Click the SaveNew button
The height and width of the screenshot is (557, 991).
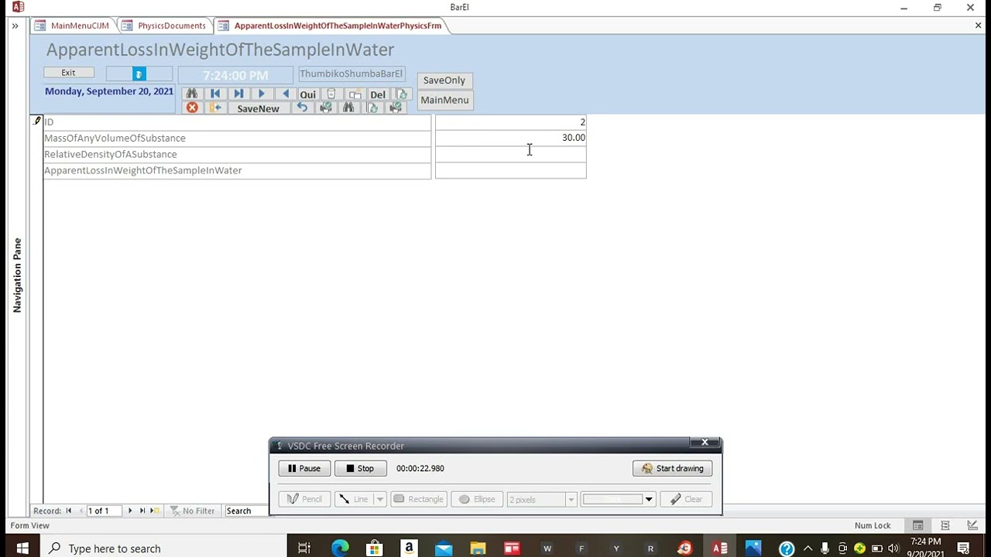tap(258, 108)
